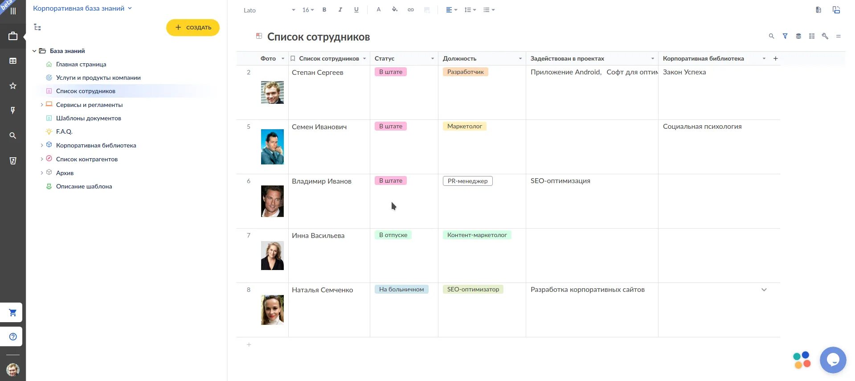Open Задействован в проектах column dropdown arrow
The image size is (855, 381).
(x=652, y=58)
